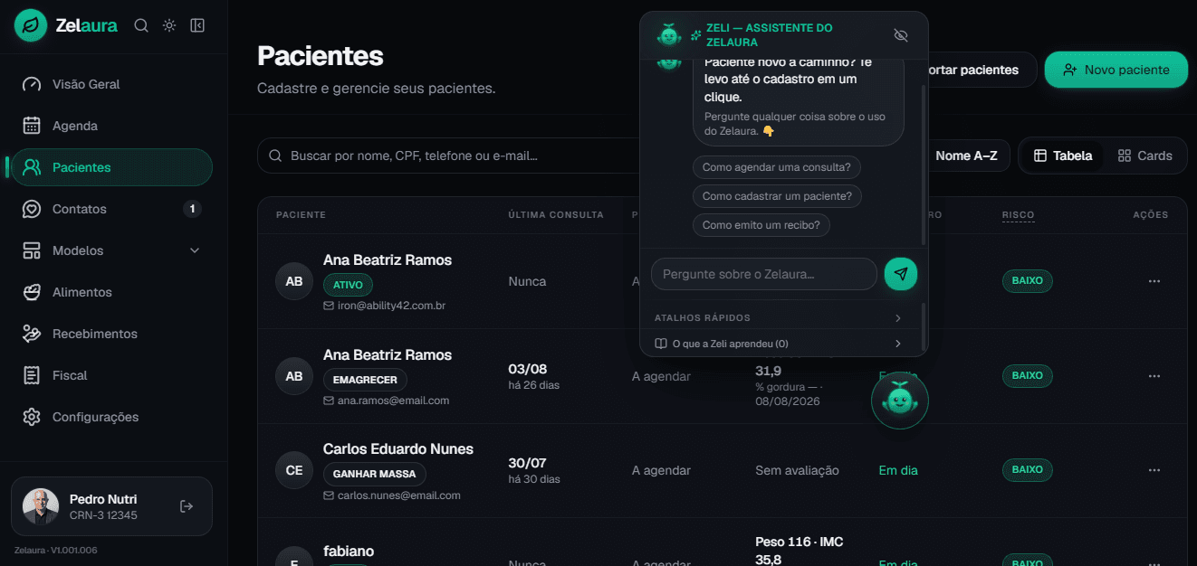Image resolution: width=1197 pixels, height=566 pixels.
Task: Click the Alimentos salad icon
Action: 32,292
